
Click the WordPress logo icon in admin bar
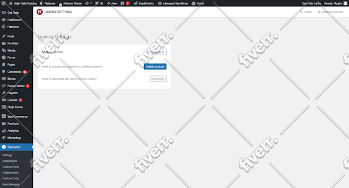[x=4, y=4]
